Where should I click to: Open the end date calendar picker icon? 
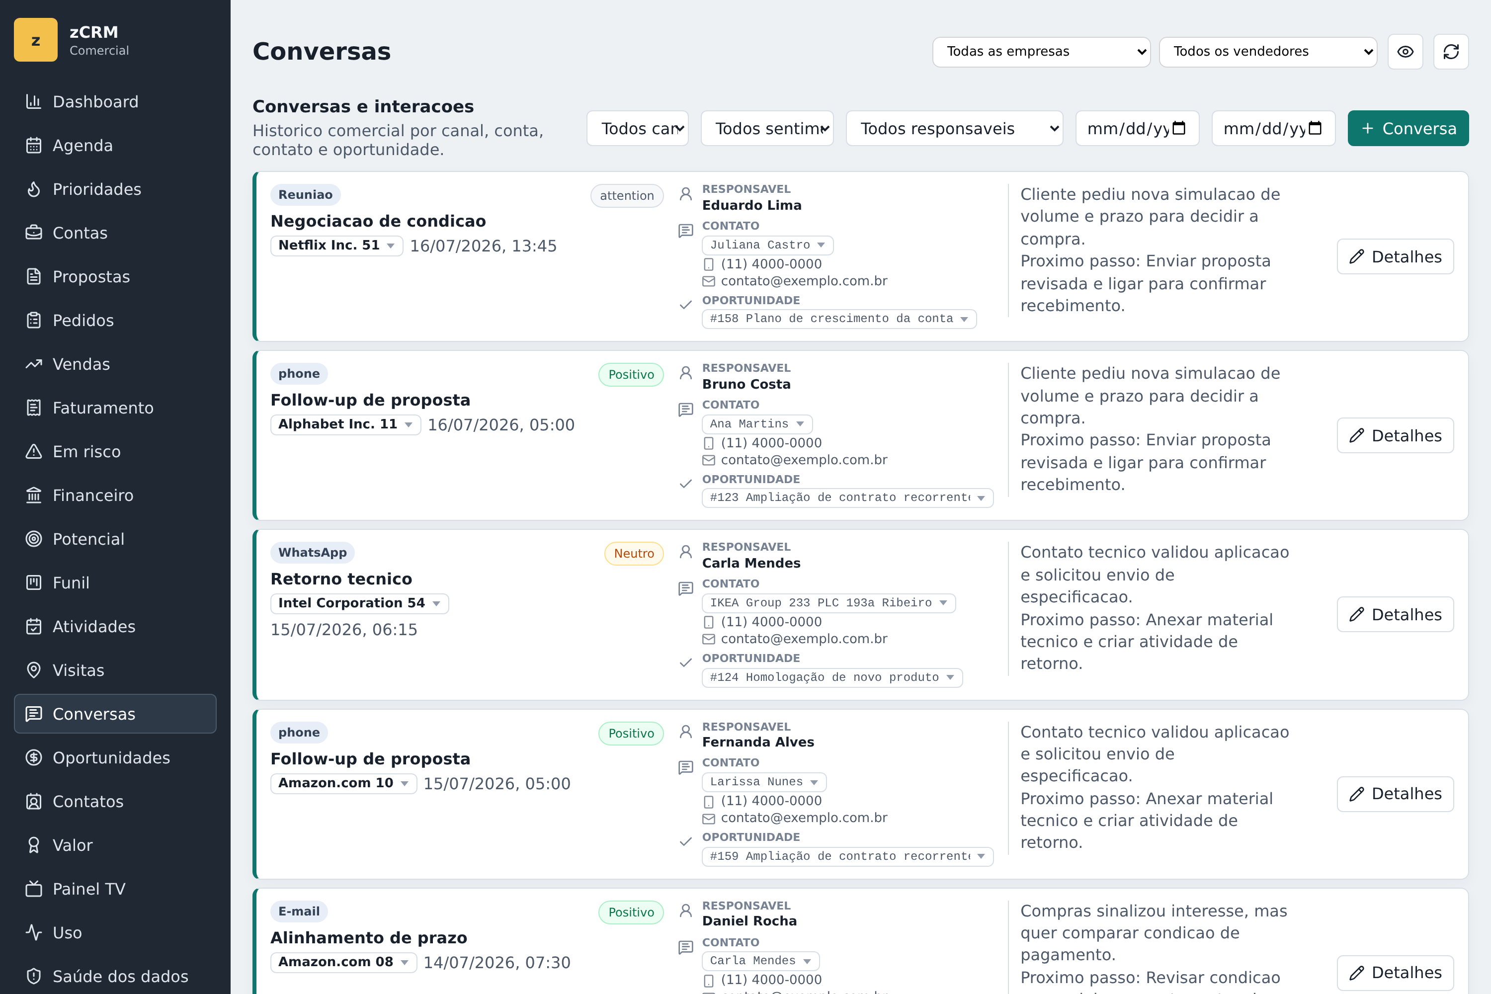tap(1316, 129)
